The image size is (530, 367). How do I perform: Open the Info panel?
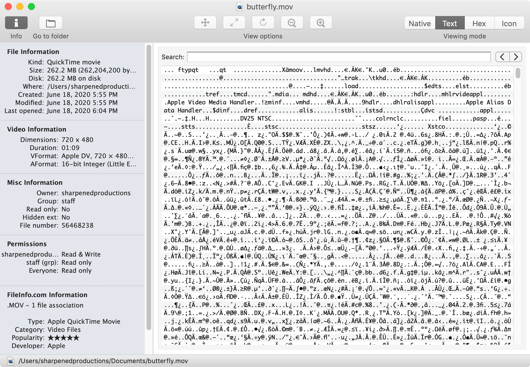tap(16, 22)
